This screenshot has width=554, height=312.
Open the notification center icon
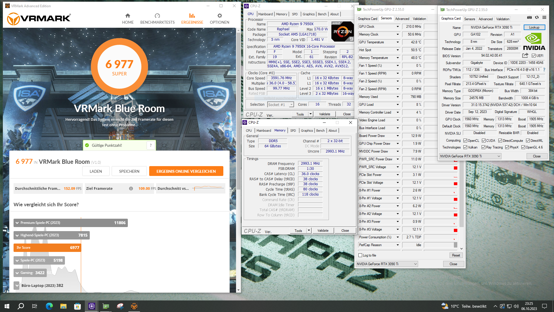[544, 306]
